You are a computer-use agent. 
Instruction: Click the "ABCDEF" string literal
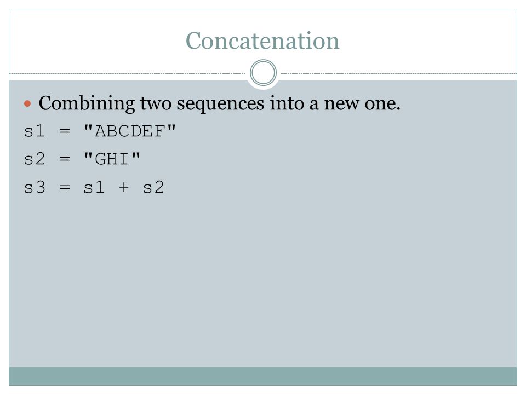129,131
